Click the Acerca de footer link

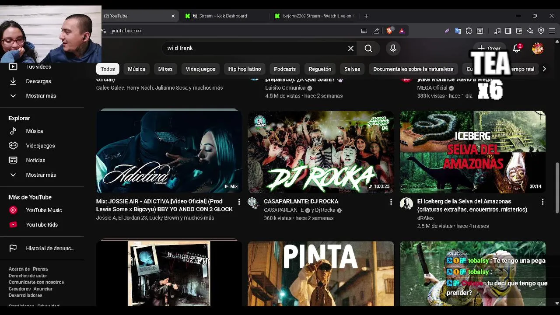(x=19, y=269)
